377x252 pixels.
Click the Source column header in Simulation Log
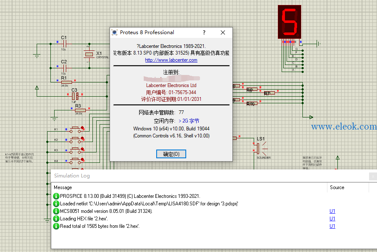(337, 187)
